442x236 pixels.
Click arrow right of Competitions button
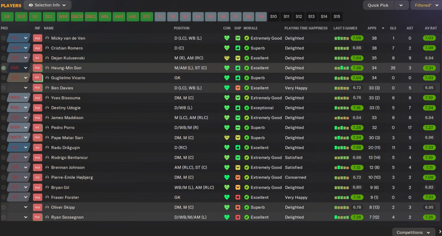click(x=440, y=232)
